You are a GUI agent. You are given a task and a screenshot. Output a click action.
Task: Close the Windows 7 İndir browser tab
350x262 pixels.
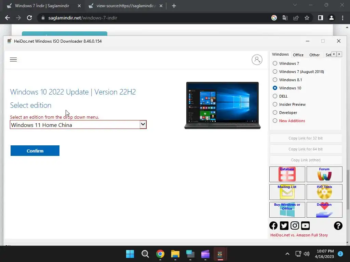(x=79, y=6)
